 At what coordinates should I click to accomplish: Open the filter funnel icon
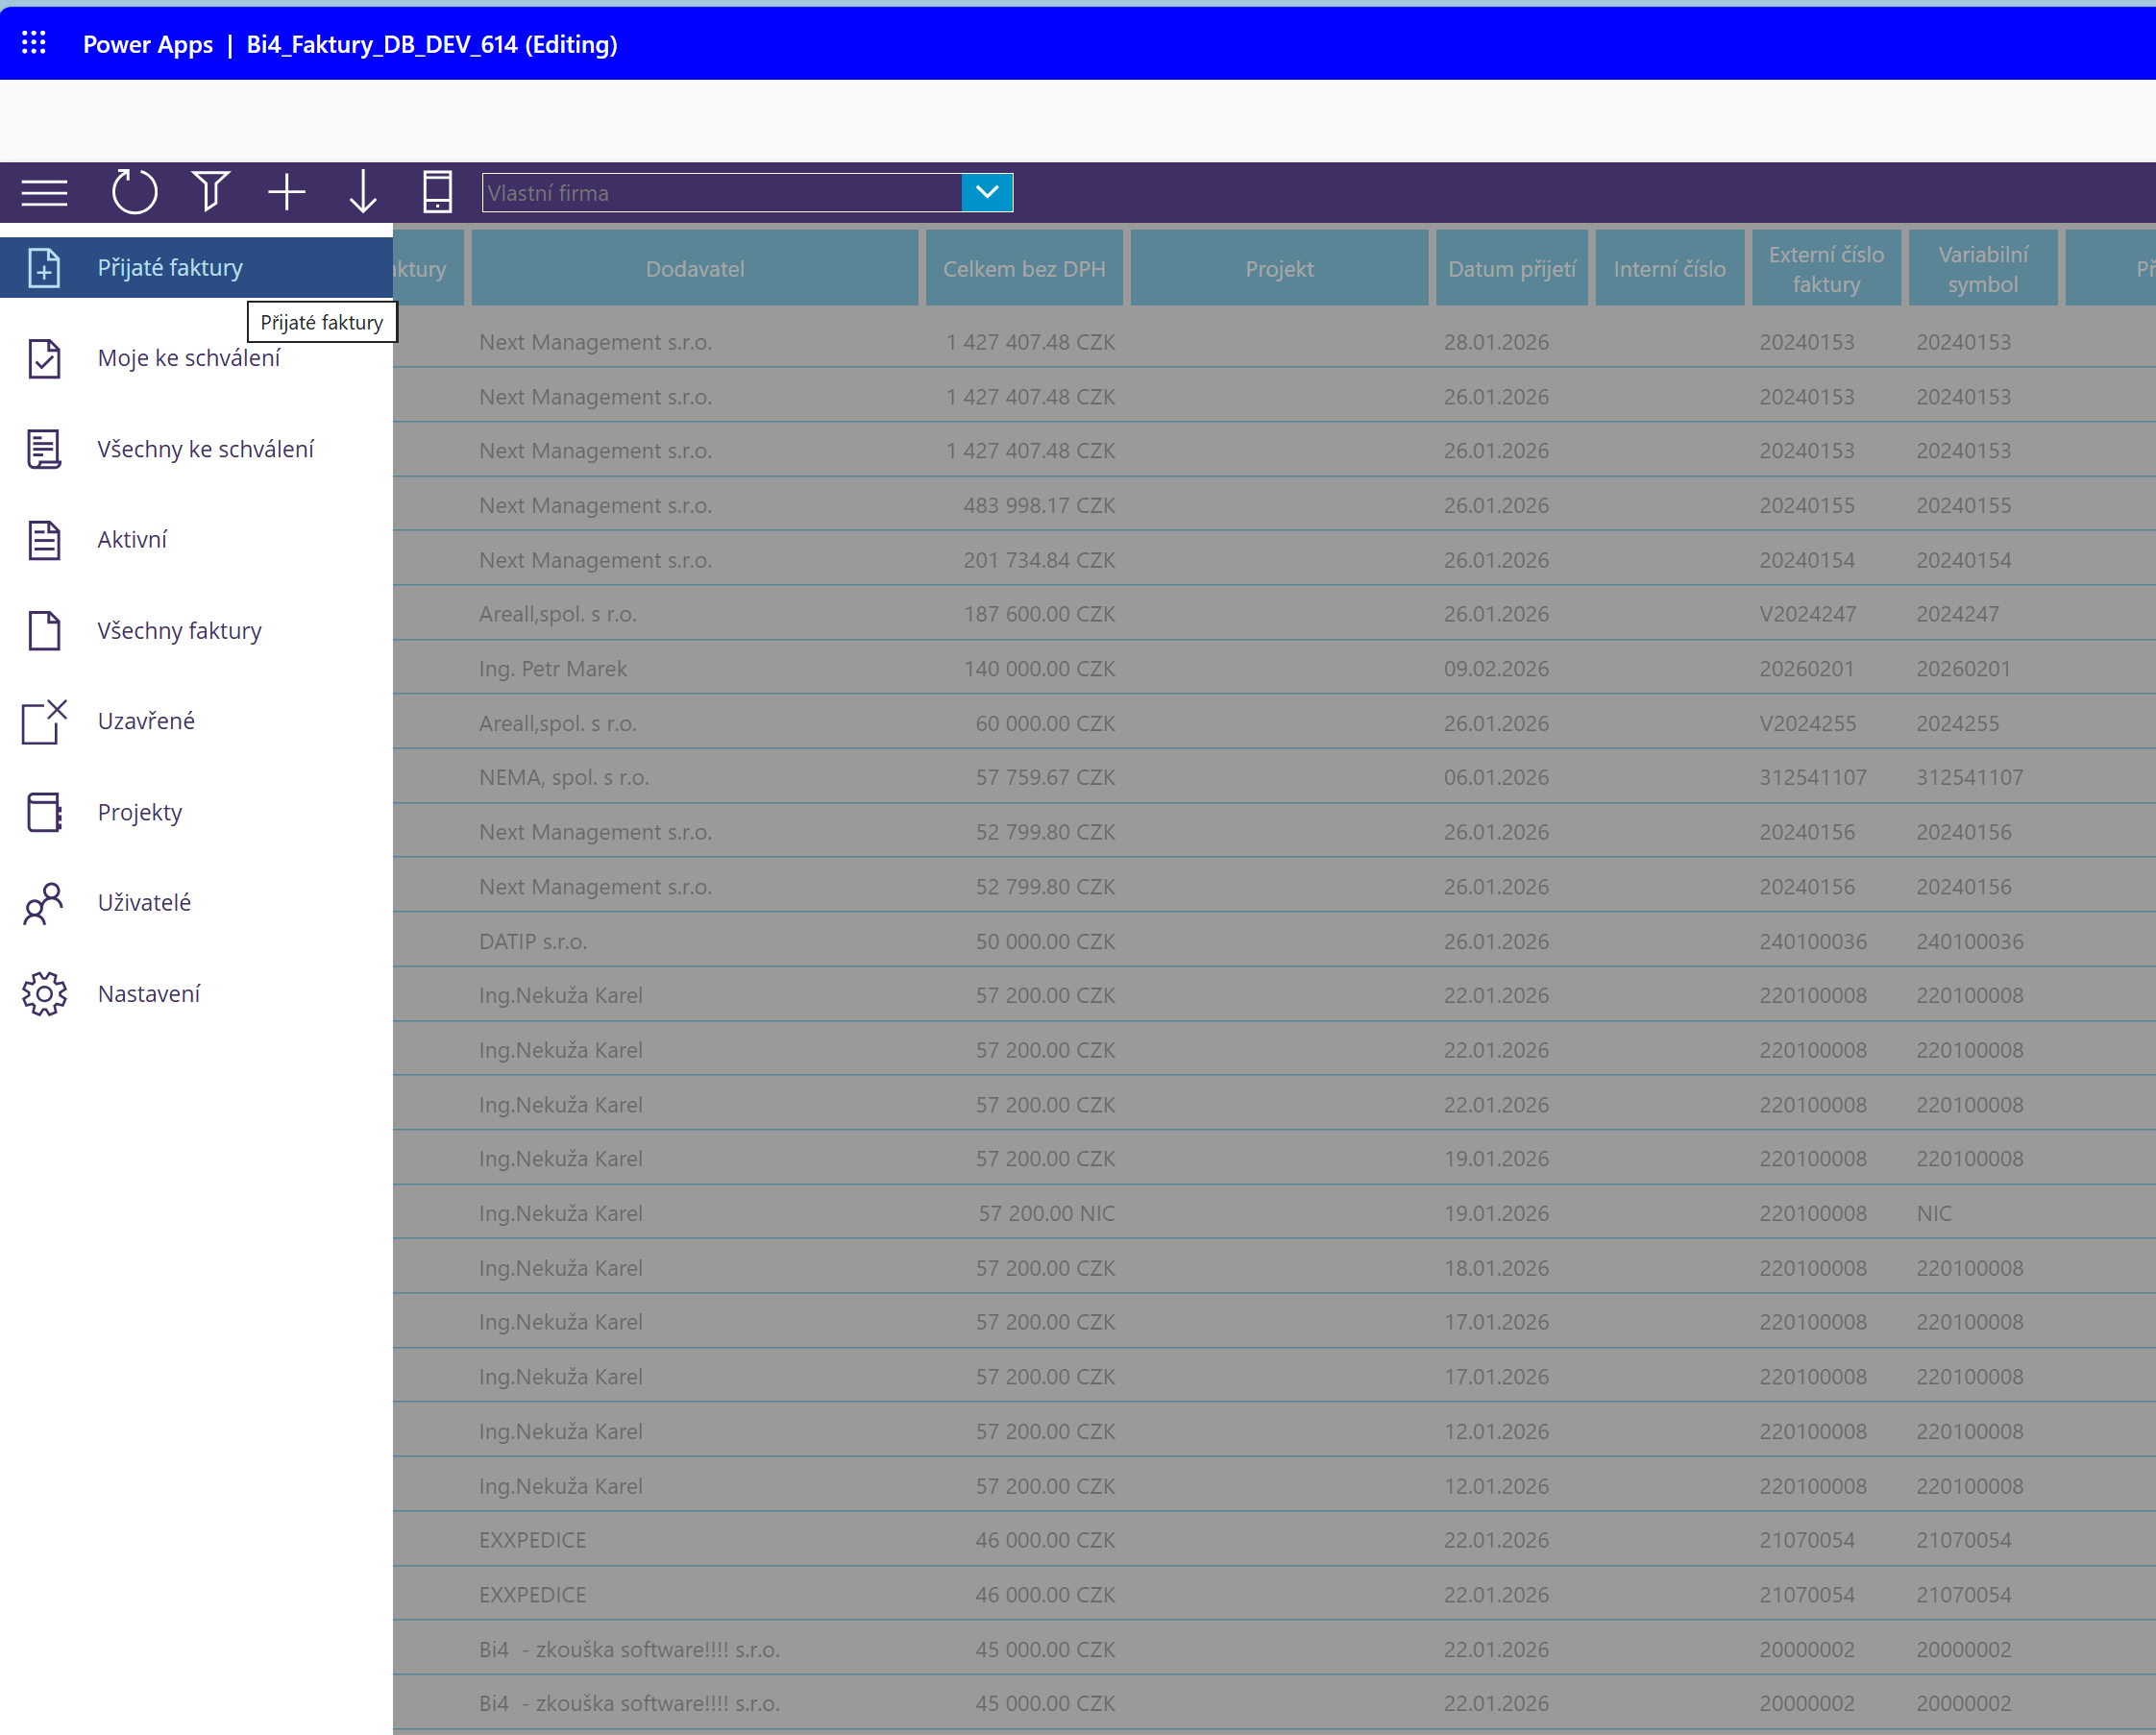210,192
